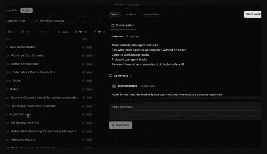Viewport: 267px width, 154px height.
Task: Open the Skills epic row
Action: coord(17,81)
